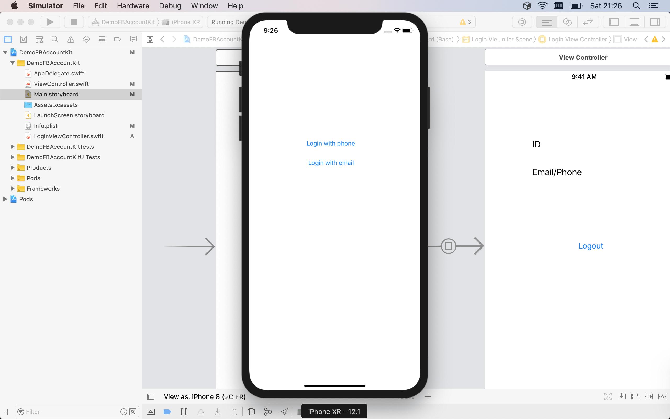This screenshot has width=670, height=419.
Task: Toggle the Logout button in storyboard
Action: [x=590, y=246]
